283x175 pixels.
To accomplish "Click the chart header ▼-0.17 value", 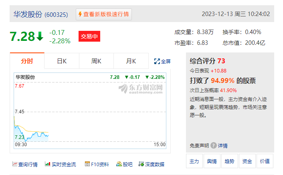I will click(132, 77).
